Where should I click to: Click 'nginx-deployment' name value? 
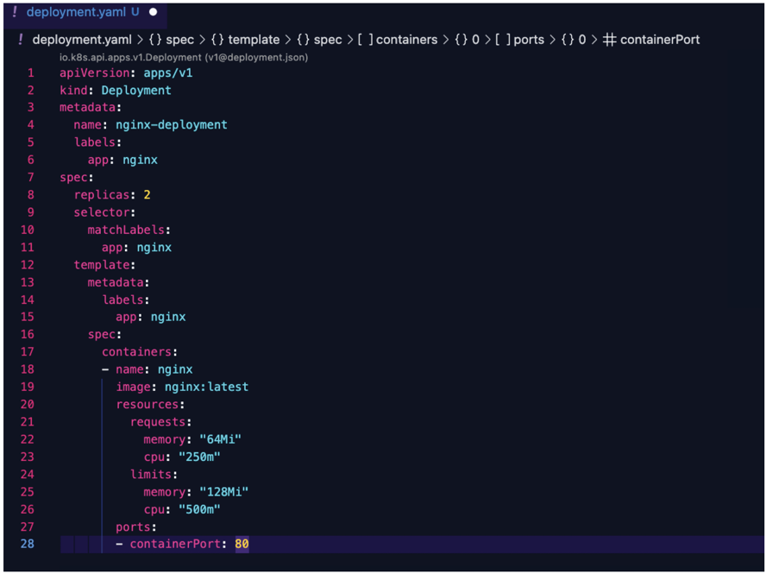[172, 125]
